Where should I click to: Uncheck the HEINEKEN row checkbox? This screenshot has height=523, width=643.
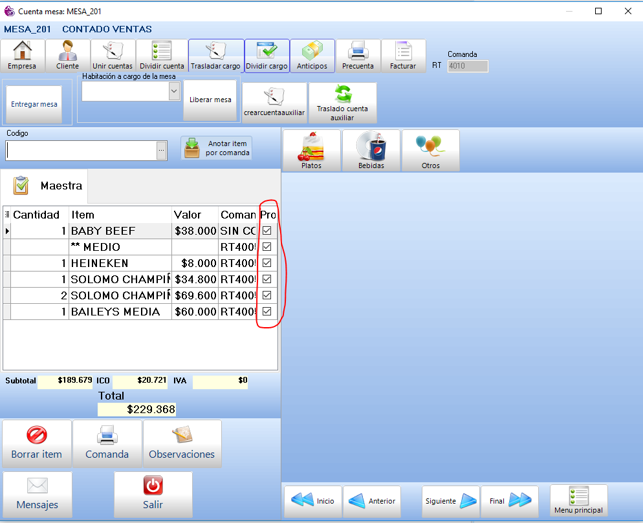click(x=267, y=263)
